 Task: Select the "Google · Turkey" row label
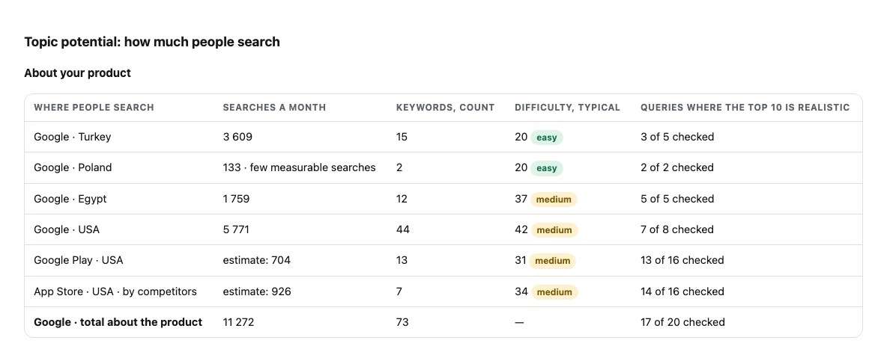(x=73, y=137)
